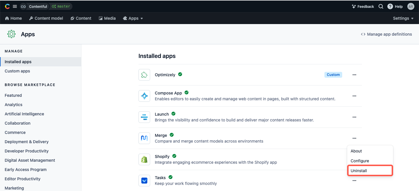Click Launch app name text
This screenshot has width=419, height=191.
click(x=162, y=114)
